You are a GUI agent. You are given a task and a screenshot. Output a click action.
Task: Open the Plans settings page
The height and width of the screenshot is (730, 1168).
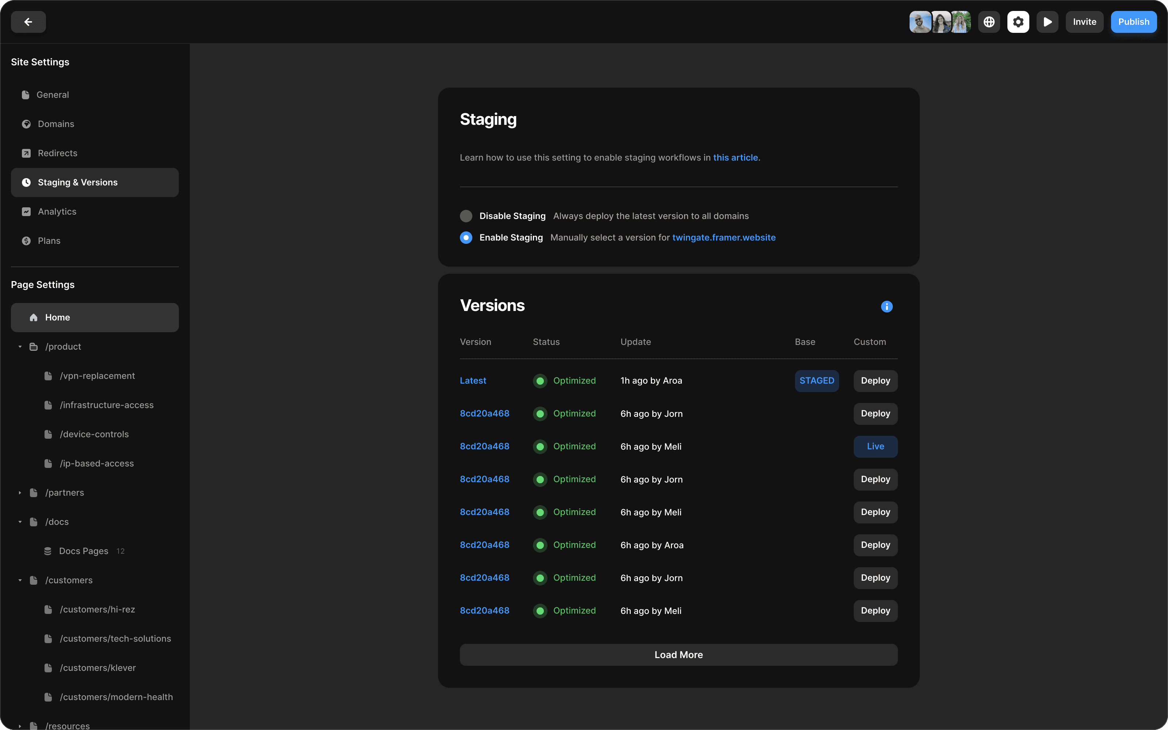coord(49,241)
